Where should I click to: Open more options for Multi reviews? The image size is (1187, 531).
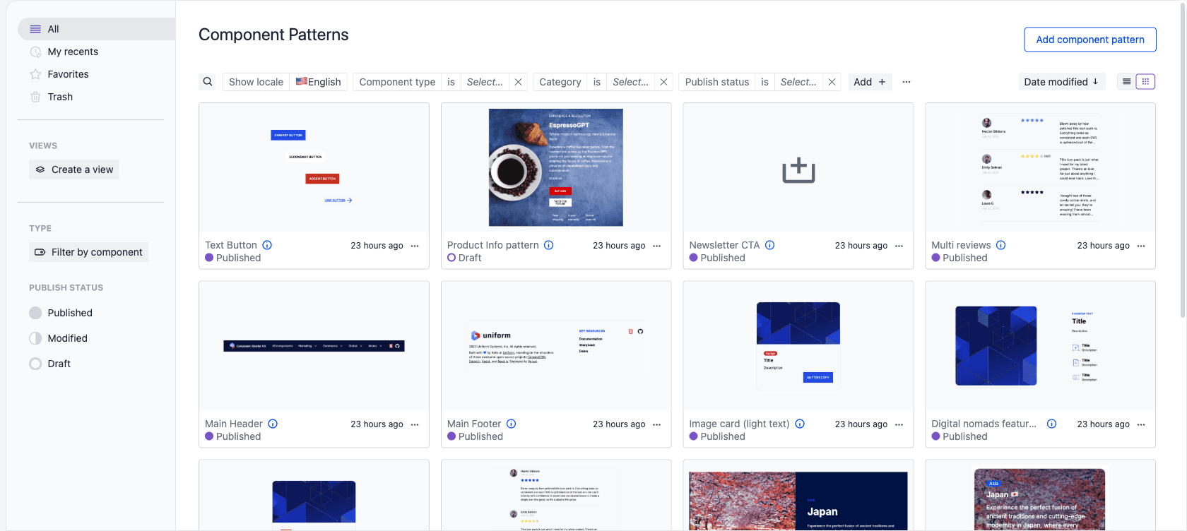coord(1141,246)
